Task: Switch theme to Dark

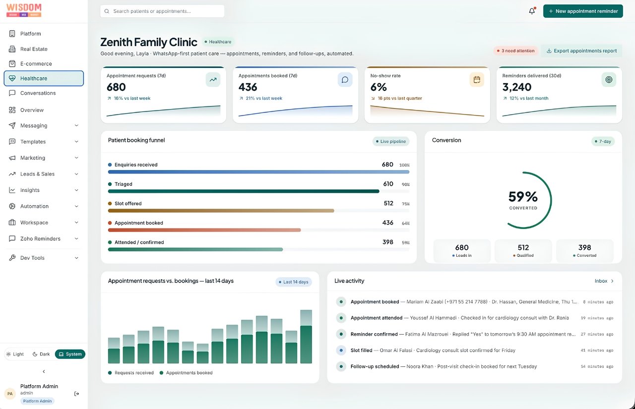Action: click(x=41, y=354)
